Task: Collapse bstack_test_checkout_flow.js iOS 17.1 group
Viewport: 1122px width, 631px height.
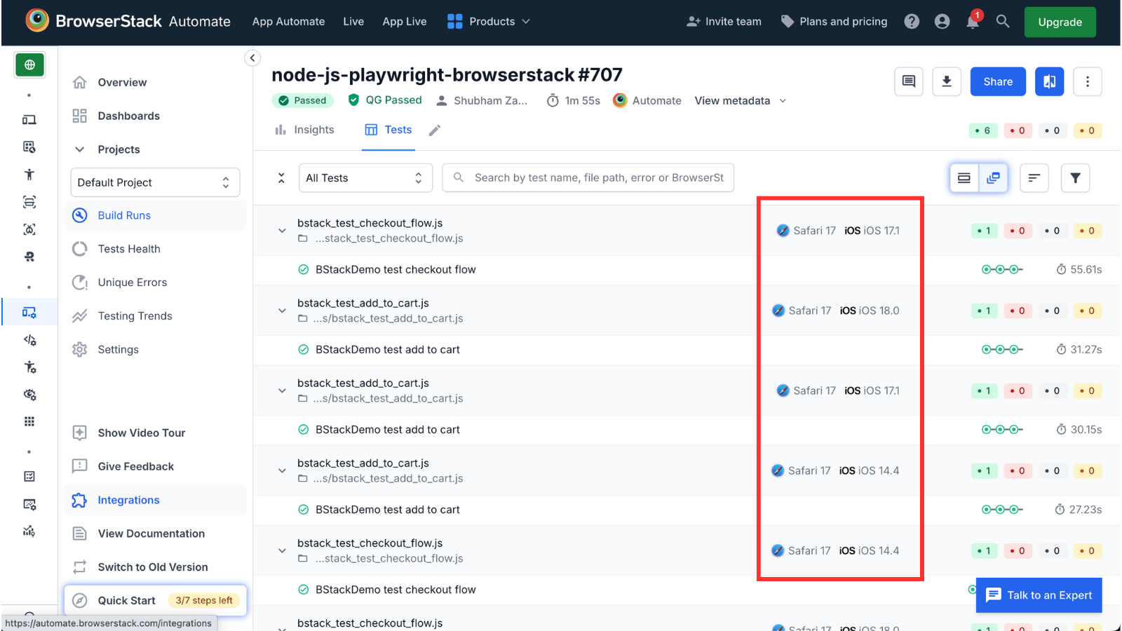Action: 282,231
